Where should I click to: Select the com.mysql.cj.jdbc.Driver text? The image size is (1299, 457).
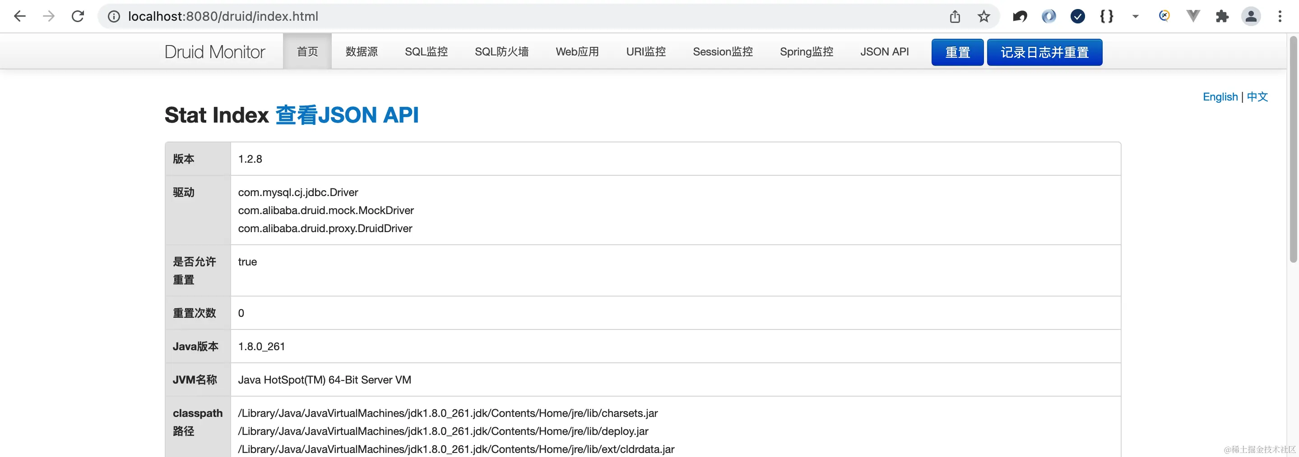(298, 192)
